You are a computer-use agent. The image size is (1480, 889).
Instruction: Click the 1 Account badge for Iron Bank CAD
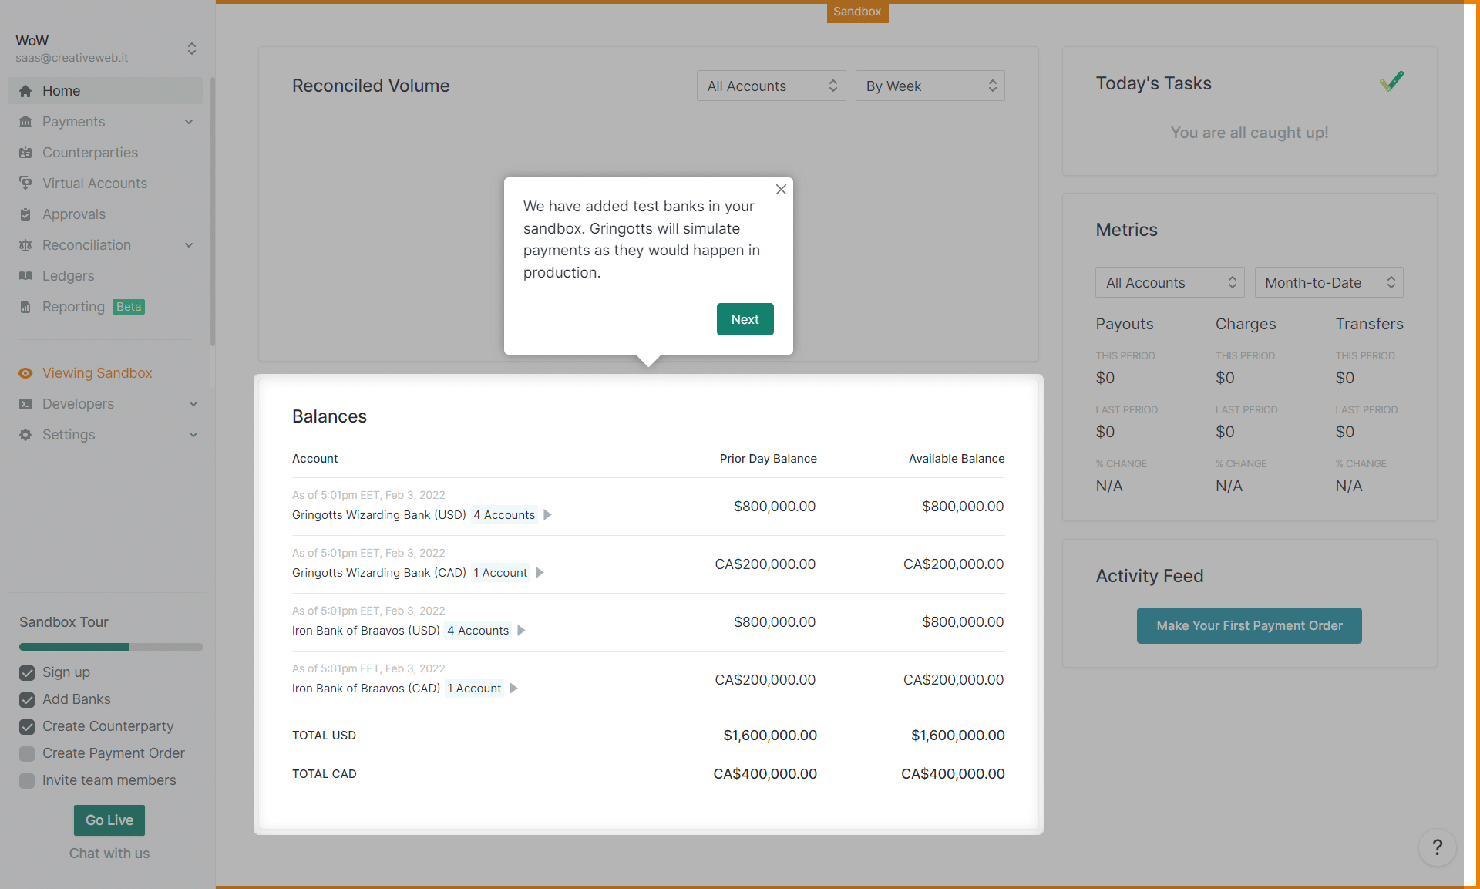[x=474, y=689]
